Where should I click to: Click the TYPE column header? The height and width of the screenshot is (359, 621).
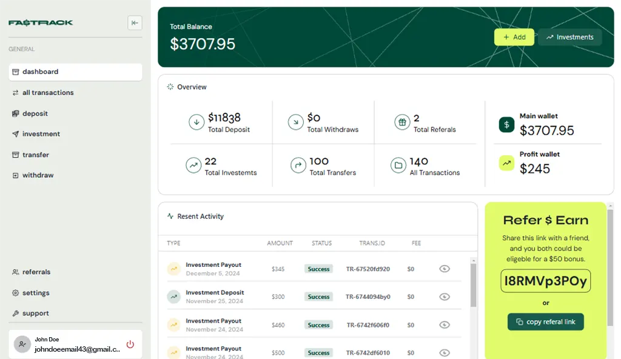tap(173, 243)
